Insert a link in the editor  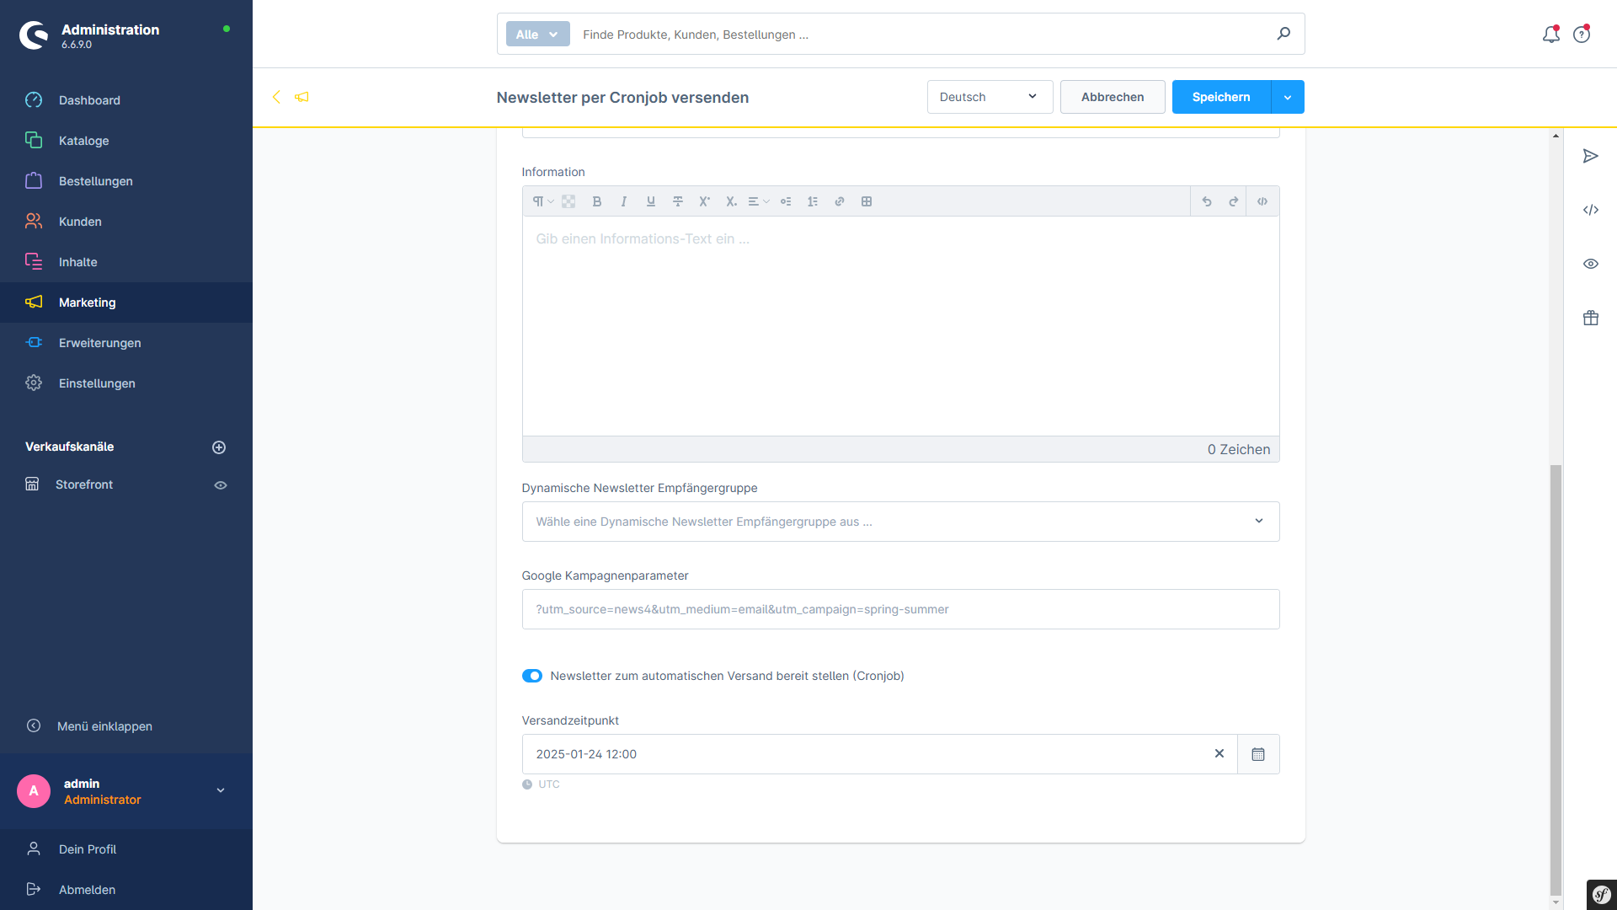(x=840, y=201)
